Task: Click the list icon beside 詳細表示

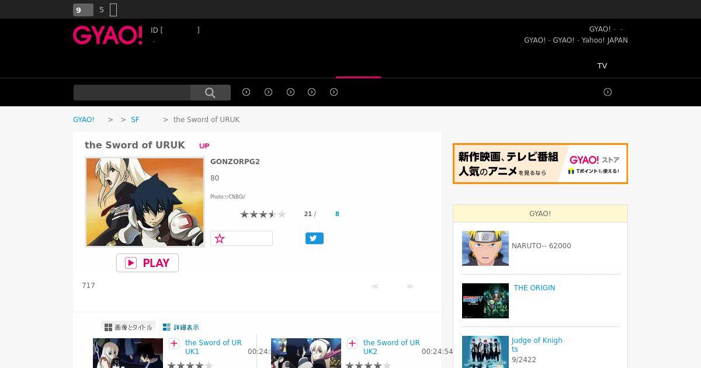Action: 167,327
